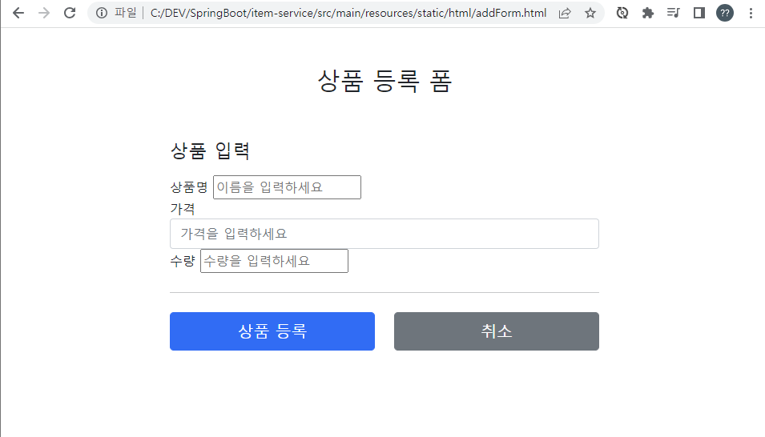Cancel with the 취소 button
Viewport: 765px width, 437px height.
click(x=497, y=331)
